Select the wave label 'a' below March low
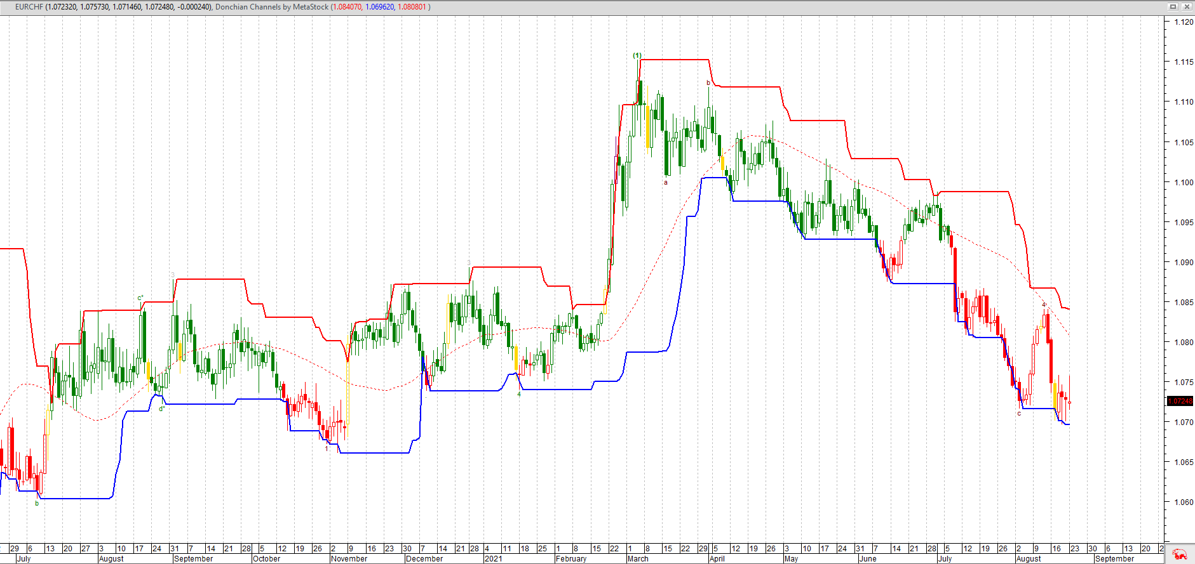This screenshot has height=564, width=1195. (x=666, y=183)
